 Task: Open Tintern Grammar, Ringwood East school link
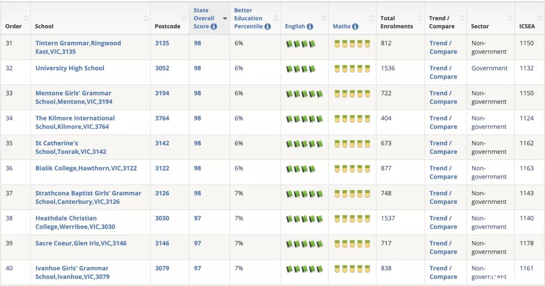tap(78, 47)
